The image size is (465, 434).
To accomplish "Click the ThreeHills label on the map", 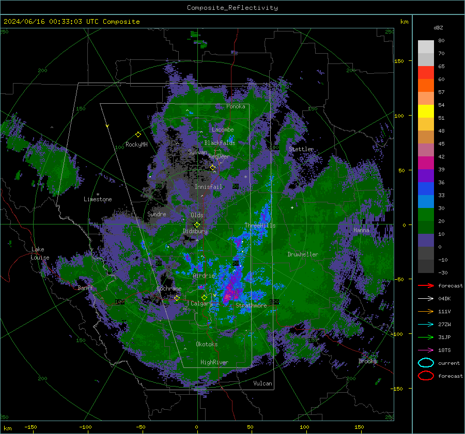I will [260, 226].
